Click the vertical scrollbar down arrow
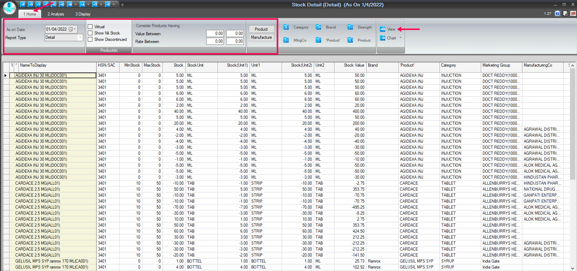This screenshot has width=577, height=271. (572, 268)
